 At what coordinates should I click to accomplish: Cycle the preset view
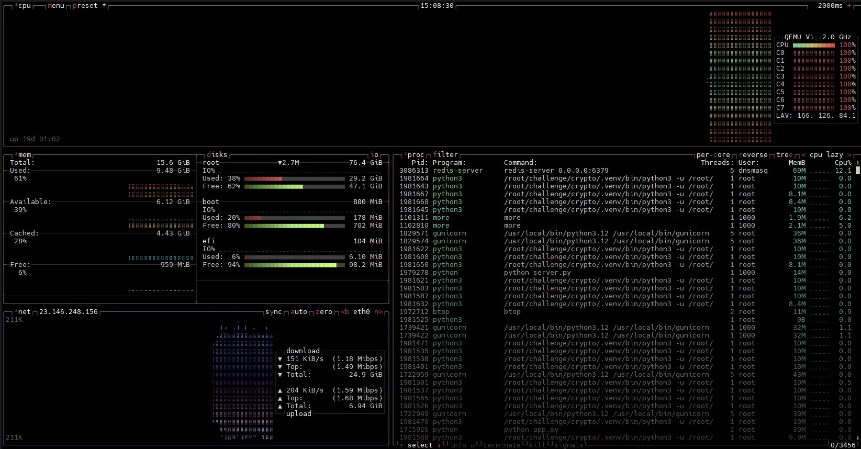pyautogui.click(x=90, y=6)
